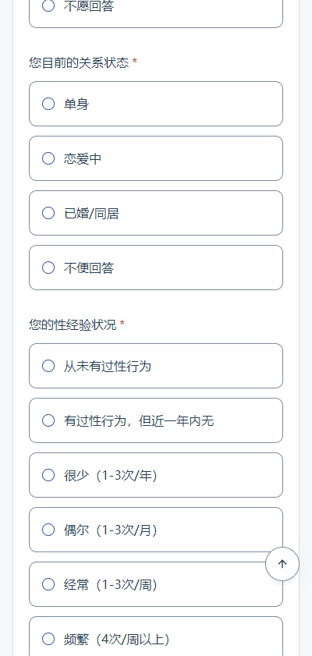Click the 您的性经验状况 question label

(73, 324)
